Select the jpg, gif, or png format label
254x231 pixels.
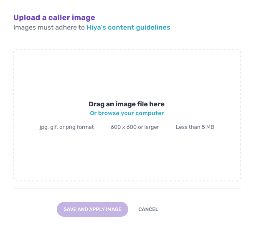(x=66, y=127)
